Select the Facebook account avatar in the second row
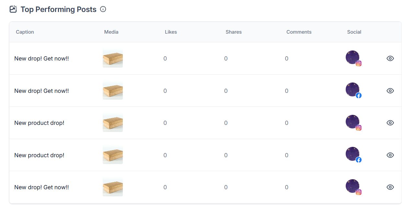The width and height of the screenshot is (405, 208). 353,90
